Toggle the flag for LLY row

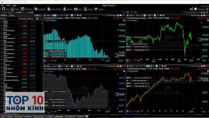tap(2, 45)
